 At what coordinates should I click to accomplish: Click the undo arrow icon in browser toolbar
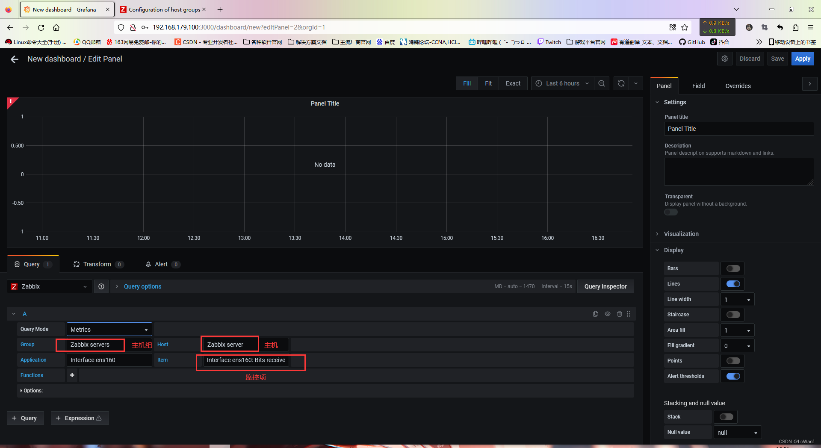coord(780,27)
